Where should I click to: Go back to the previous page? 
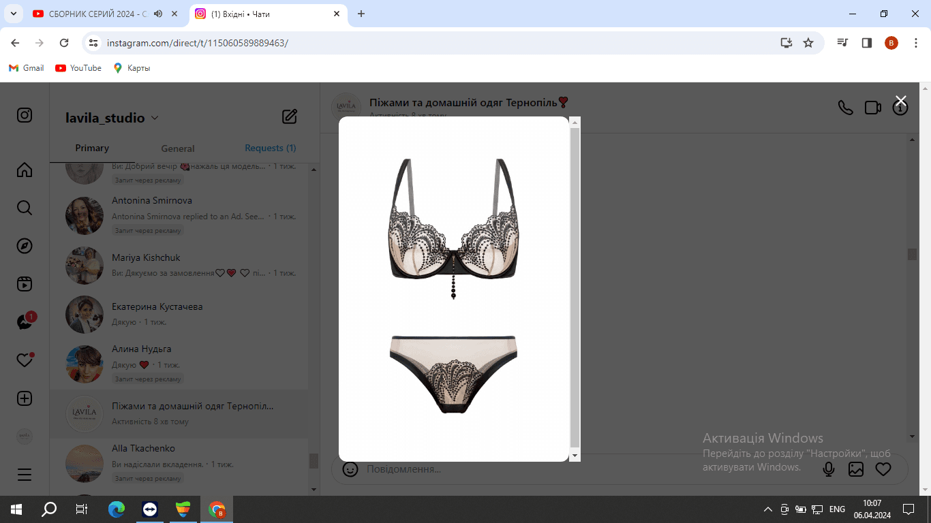tap(15, 43)
